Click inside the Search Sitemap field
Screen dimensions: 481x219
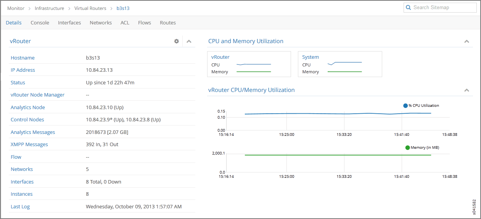(442, 8)
